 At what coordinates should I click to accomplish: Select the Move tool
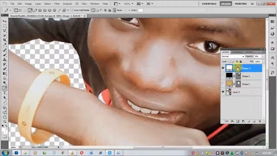point(5,21)
